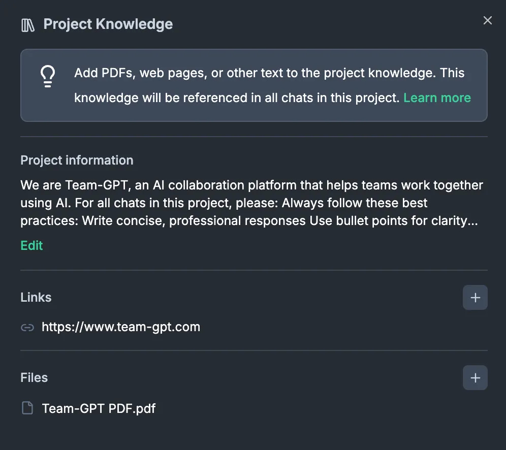Add a new file with plus button
This screenshot has height=450, width=506.
pyautogui.click(x=475, y=378)
